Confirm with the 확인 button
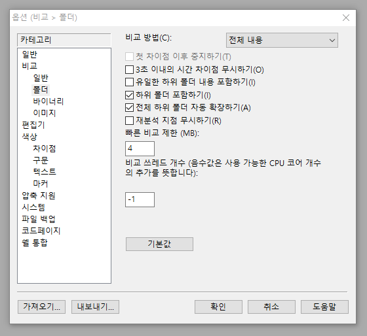This screenshot has height=336, width=367. pos(218,307)
